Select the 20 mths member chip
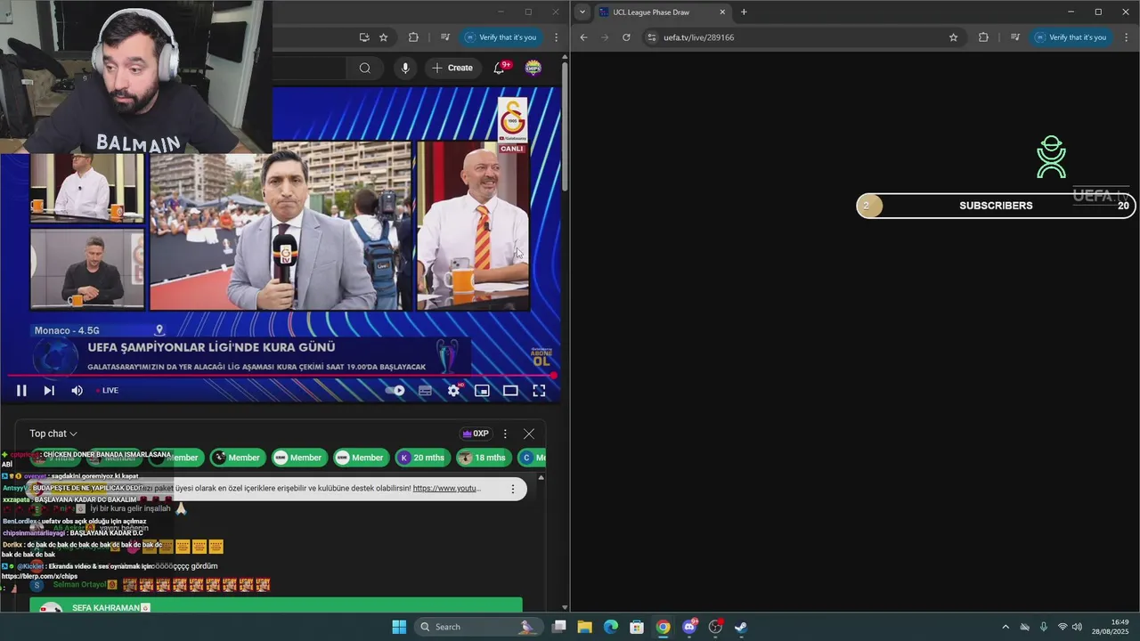Image resolution: width=1140 pixels, height=641 pixels. (422, 458)
